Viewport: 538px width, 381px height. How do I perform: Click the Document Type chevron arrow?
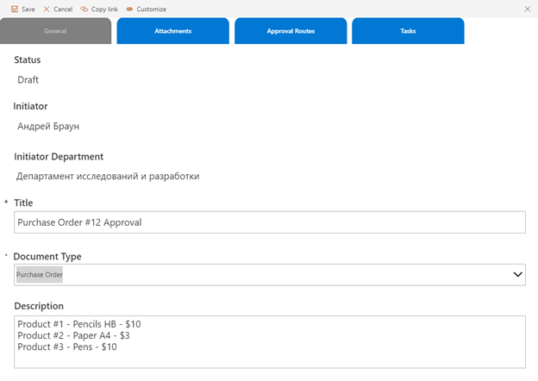518,274
